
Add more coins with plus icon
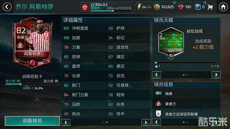pos(175,3)
